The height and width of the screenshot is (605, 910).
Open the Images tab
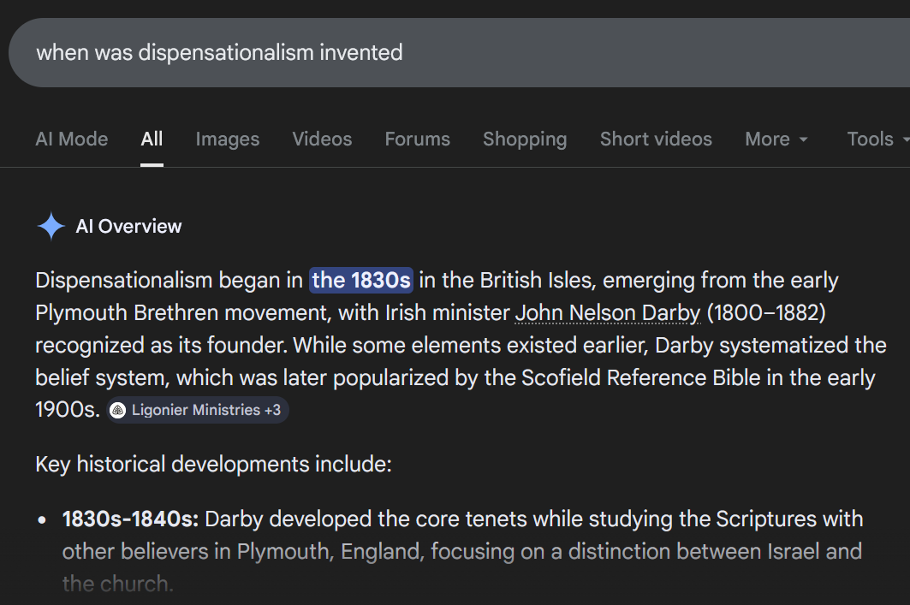tap(228, 139)
